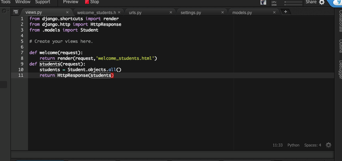
Task: Click the editor settings gear in the status bar
Action: tap(329, 145)
